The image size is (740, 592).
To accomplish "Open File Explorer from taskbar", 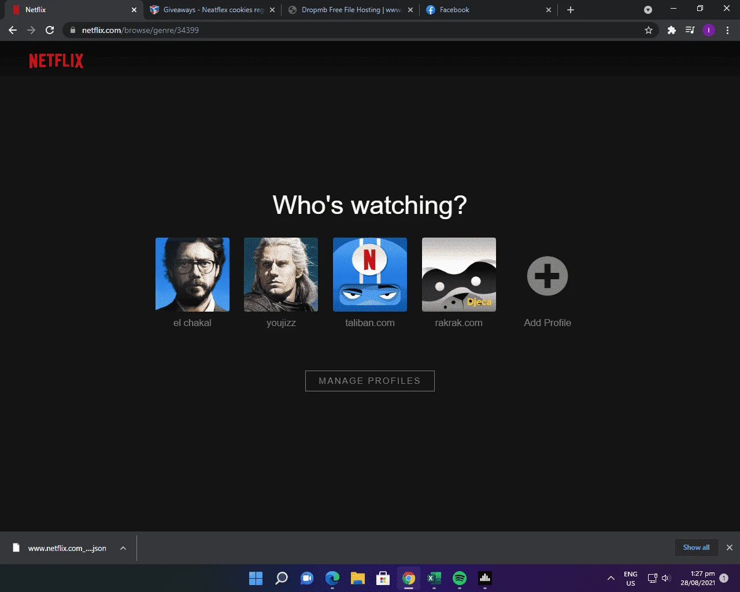I will [358, 578].
